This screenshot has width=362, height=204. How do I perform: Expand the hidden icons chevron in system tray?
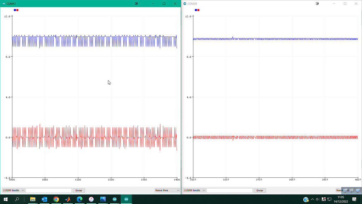pos(312,199)
